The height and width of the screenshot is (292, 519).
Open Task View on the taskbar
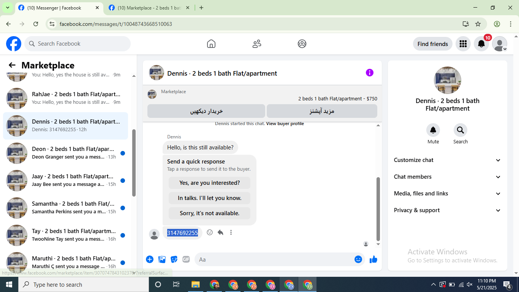point(176,284)
